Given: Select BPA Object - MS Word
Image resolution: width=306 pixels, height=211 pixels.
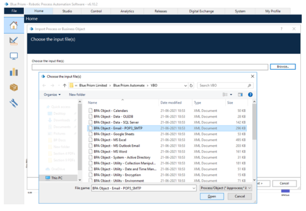Looking at the screenshot, I should click(x=167, y=151).
